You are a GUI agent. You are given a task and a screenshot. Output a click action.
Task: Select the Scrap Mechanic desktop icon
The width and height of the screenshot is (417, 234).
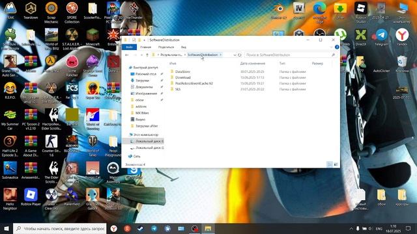coord(51,13)
